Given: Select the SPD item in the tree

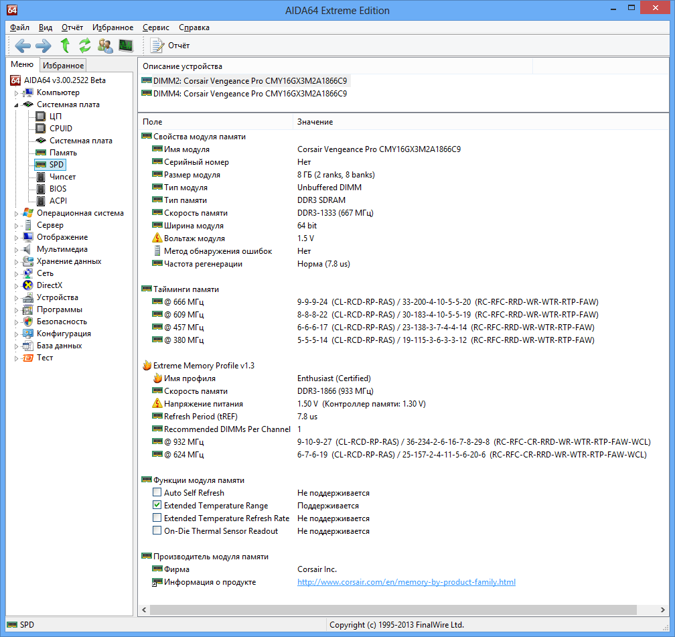Looking at the screenshot, I should (x=56, y=165).
